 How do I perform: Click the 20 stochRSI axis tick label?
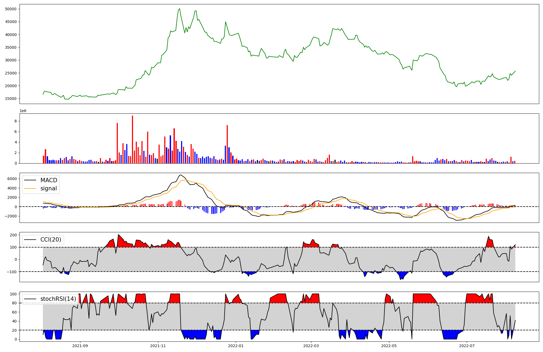coord(14,330)
